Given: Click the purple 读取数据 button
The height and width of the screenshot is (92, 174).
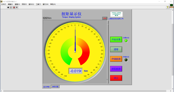Looking at the screenshot, I should tap(116, 69).
